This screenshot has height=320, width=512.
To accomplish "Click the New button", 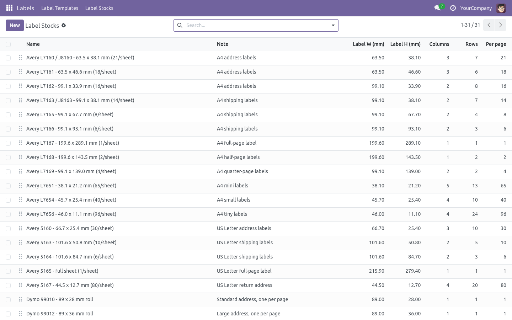I will [x=15, y=25].
